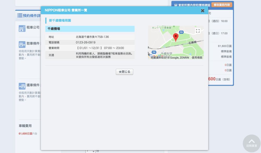The width and height of the screenshot is (261, 153).
Task: Click the list icon beside 預約條件
Action: tap(20, 16)
